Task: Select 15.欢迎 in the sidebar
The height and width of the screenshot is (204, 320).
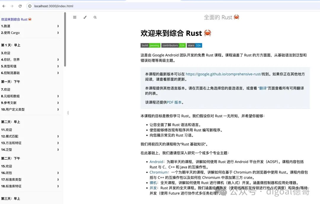Action: coord(7,166)
